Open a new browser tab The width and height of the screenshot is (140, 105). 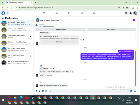click(x=36, y=3)
